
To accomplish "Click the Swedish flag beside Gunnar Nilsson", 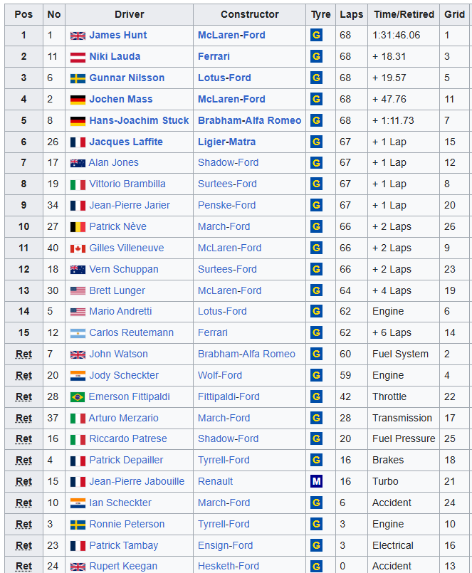I will (x=78, y=78).
